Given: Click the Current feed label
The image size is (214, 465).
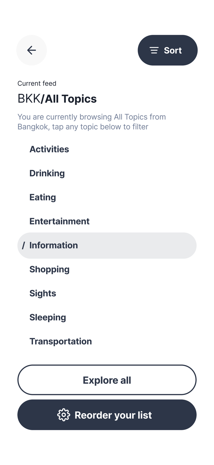Looking at the screenshot, I should pos(37,84).
